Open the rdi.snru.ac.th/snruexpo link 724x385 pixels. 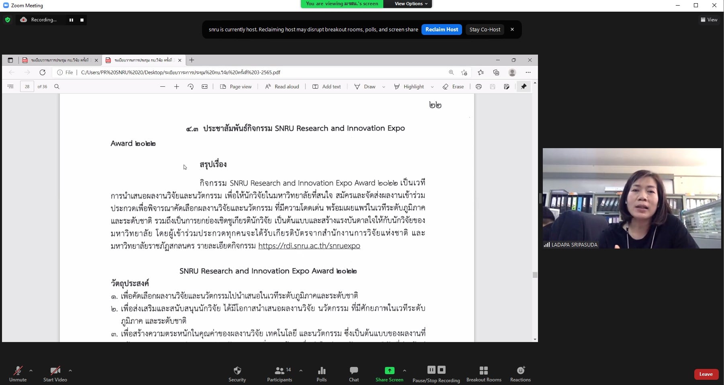tap(309, 246)
